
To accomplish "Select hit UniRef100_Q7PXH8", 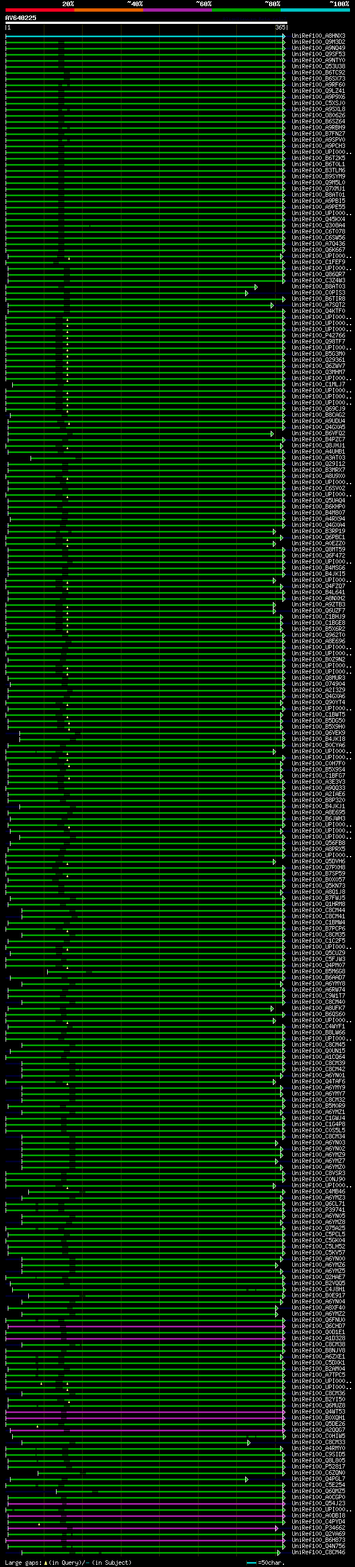I will [318, 868].
